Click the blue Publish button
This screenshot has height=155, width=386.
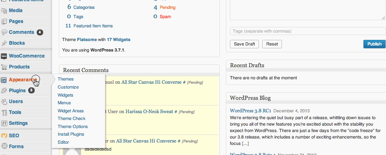click(374, 44)
